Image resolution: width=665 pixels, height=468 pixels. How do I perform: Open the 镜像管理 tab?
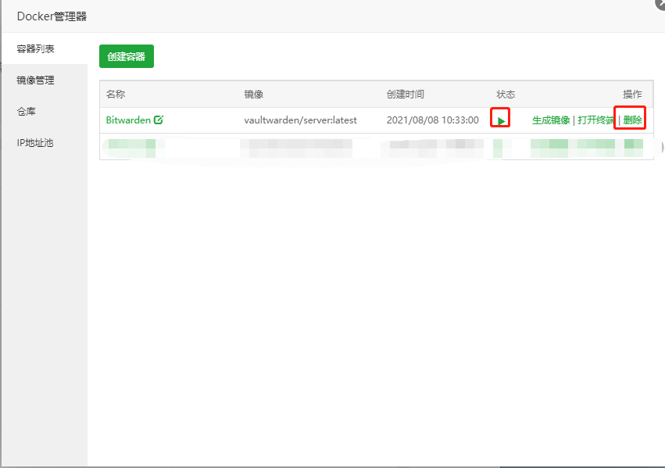(36, 80)
